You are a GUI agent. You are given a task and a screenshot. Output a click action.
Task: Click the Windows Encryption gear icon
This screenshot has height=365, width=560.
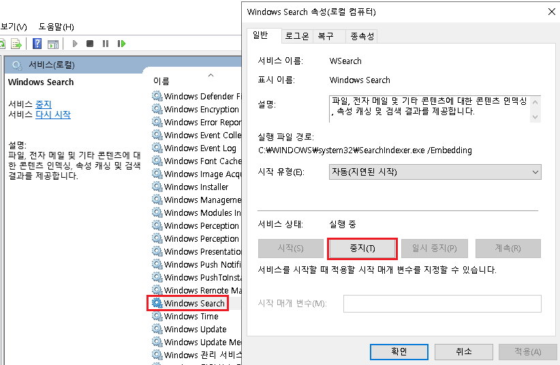click(x=157, y=109)
